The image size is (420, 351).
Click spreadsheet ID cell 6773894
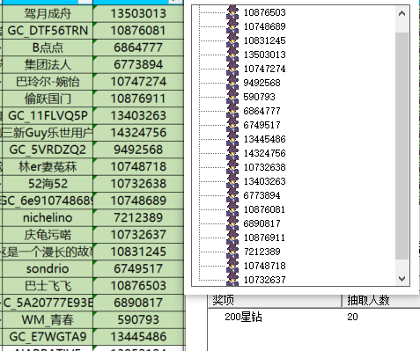tap(138, 64)
